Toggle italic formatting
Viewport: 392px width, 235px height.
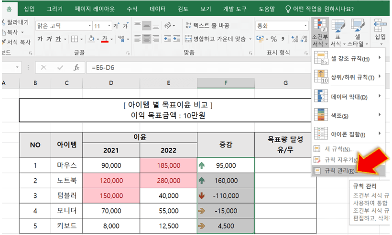(49, 39)
